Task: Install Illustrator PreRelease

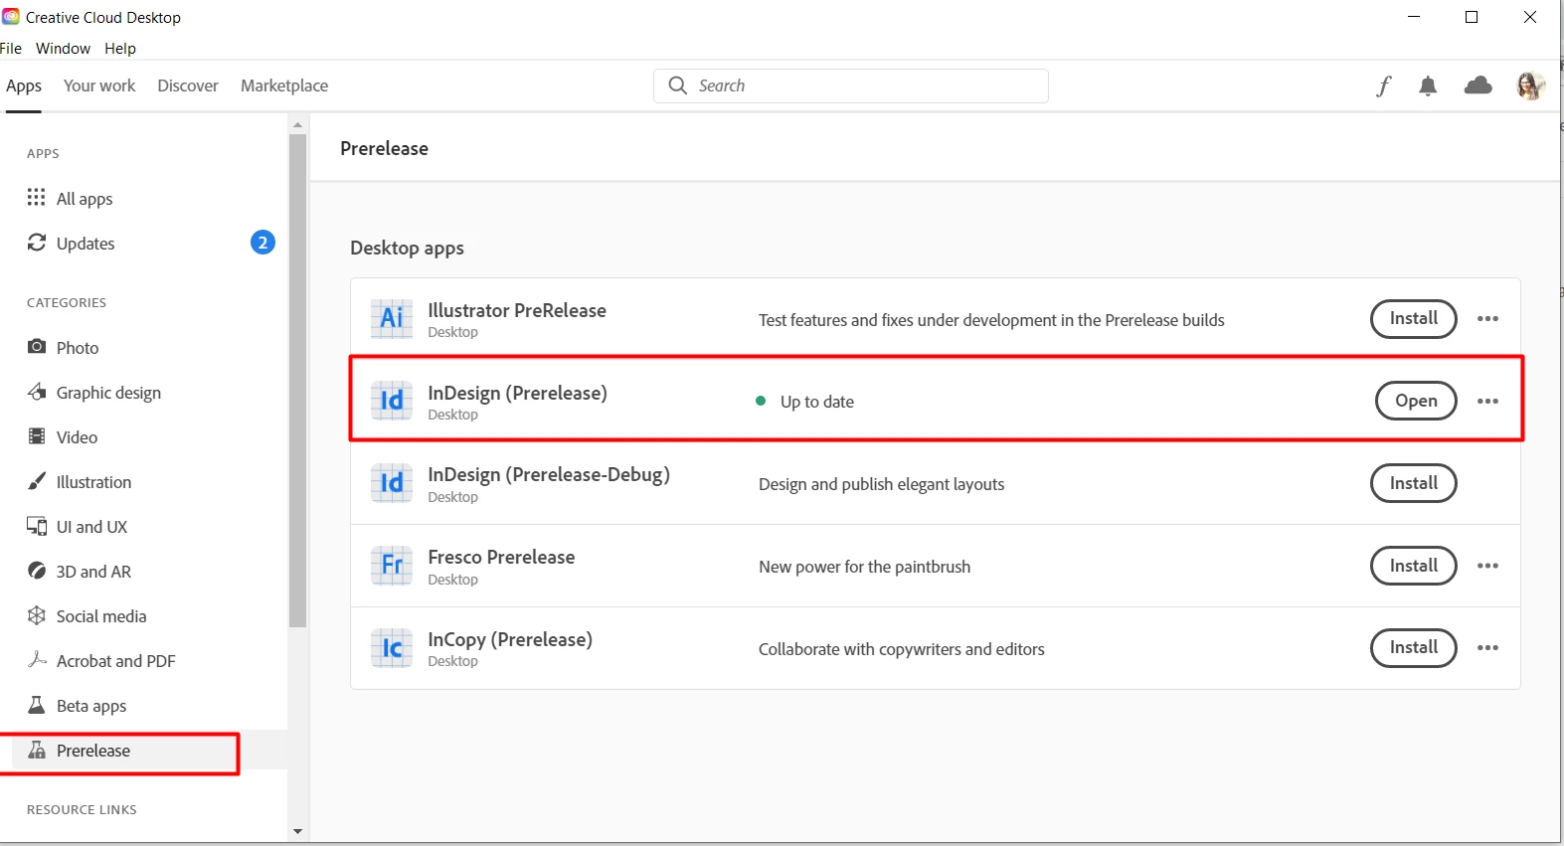Action: [1413, 319]
